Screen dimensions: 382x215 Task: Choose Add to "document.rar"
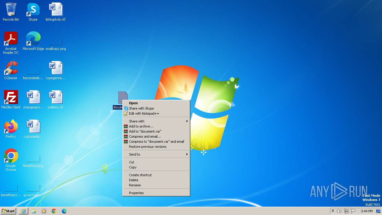coord(156,131)
